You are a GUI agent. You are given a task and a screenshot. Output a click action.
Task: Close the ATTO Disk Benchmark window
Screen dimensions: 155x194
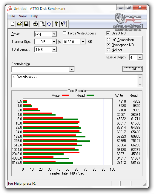coord(140,7)
